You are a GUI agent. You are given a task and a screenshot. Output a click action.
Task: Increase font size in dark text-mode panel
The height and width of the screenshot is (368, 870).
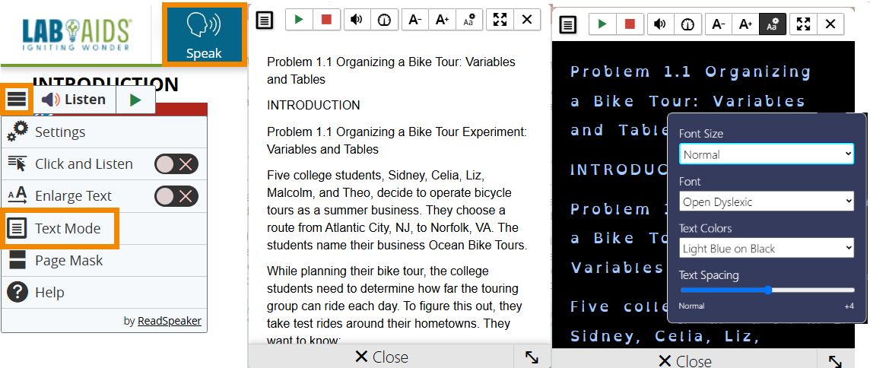tap(745, 24)
